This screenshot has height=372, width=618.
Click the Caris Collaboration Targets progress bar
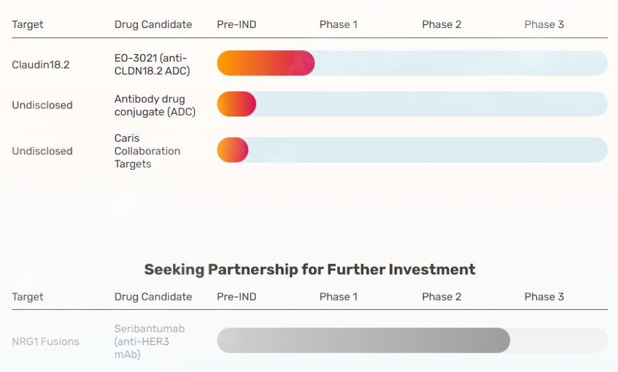232,150
